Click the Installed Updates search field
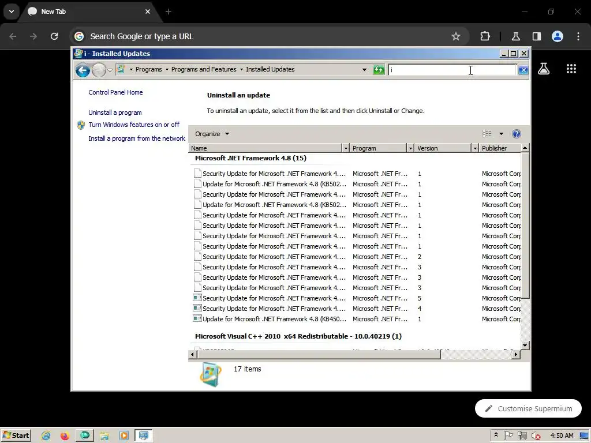The width and height of the screenshot is (591, 443). 452,70
